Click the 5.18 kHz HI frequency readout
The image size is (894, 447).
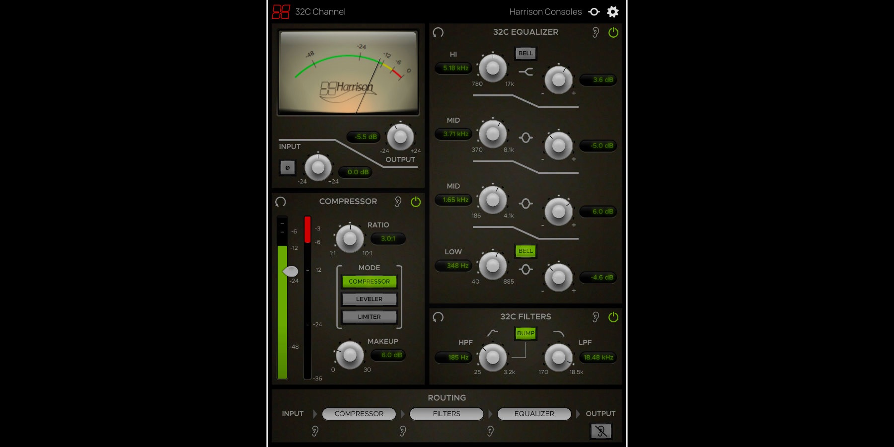[453, 68]
